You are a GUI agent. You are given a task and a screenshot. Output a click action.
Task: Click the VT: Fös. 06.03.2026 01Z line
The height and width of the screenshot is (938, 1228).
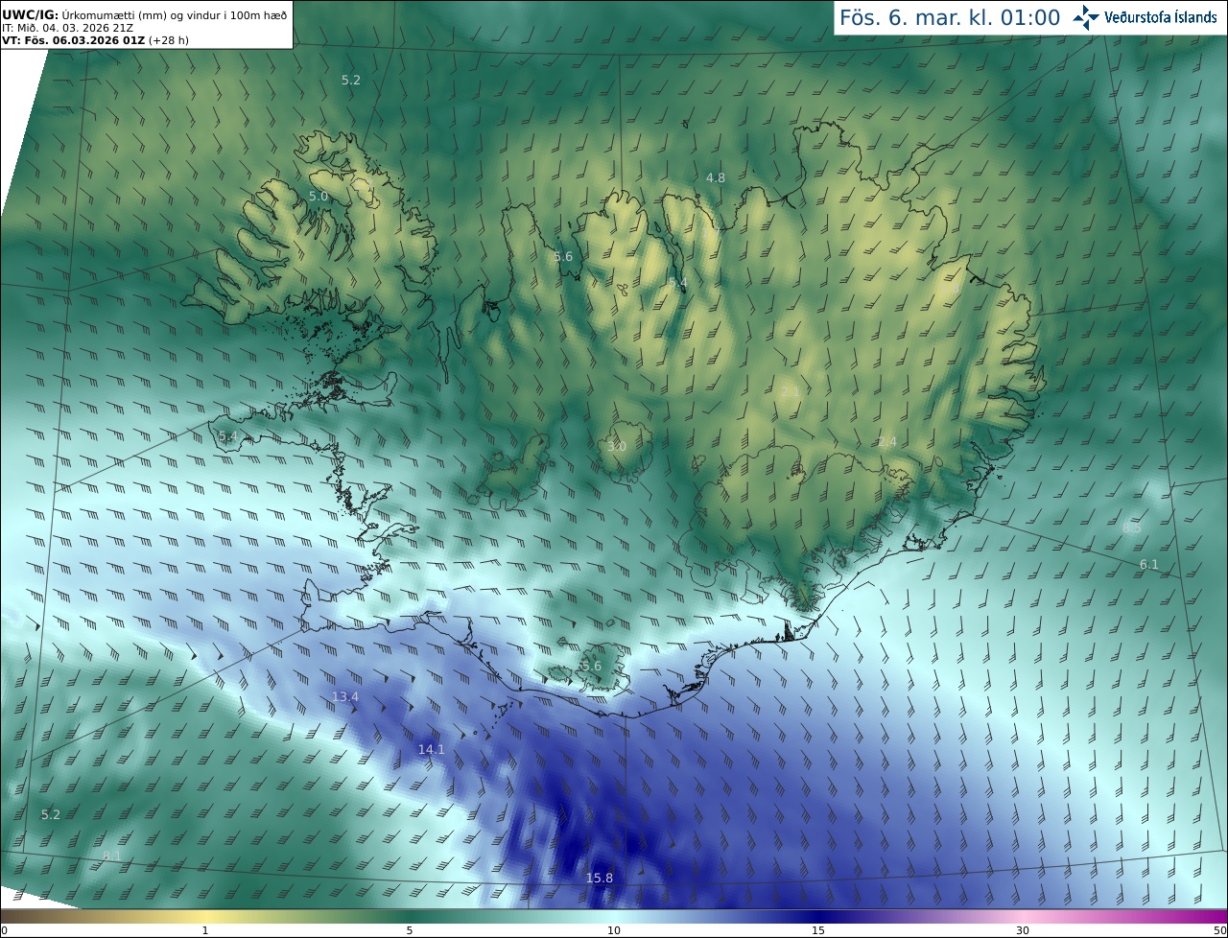point(95,40)
